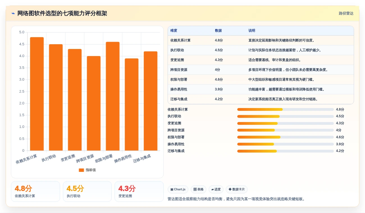
Task: Click the 4分 value beside 跨项目资源 progress
Action: (339, 130)
